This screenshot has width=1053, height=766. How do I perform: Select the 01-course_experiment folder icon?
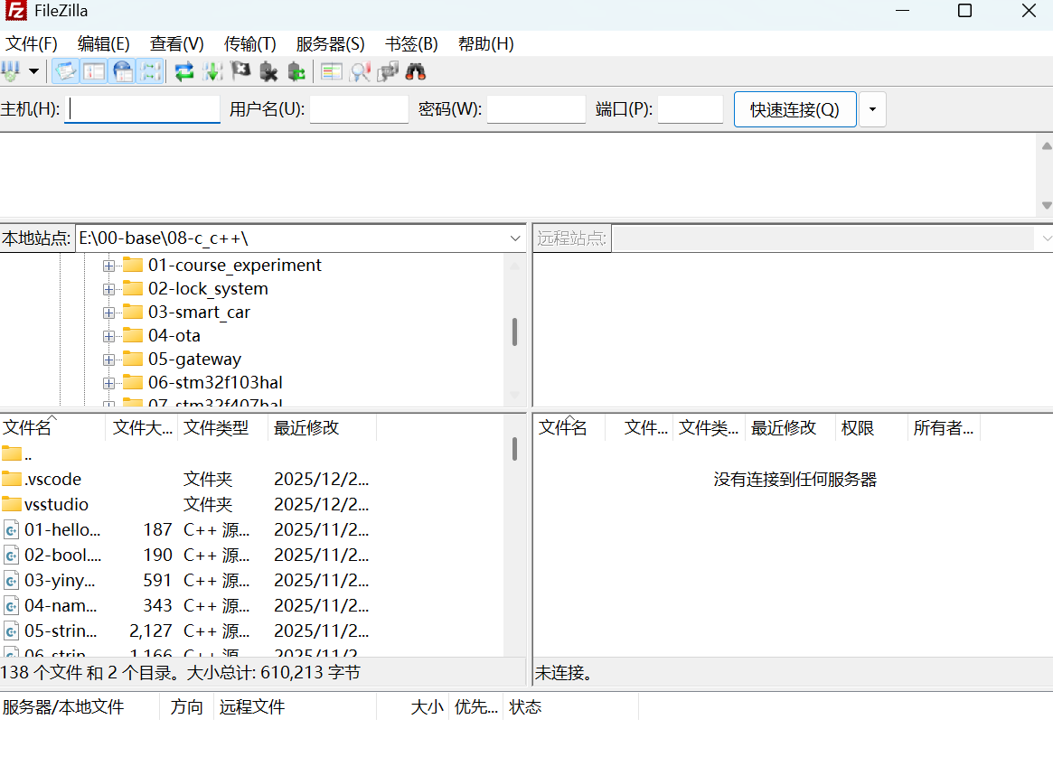coord(133,265)
